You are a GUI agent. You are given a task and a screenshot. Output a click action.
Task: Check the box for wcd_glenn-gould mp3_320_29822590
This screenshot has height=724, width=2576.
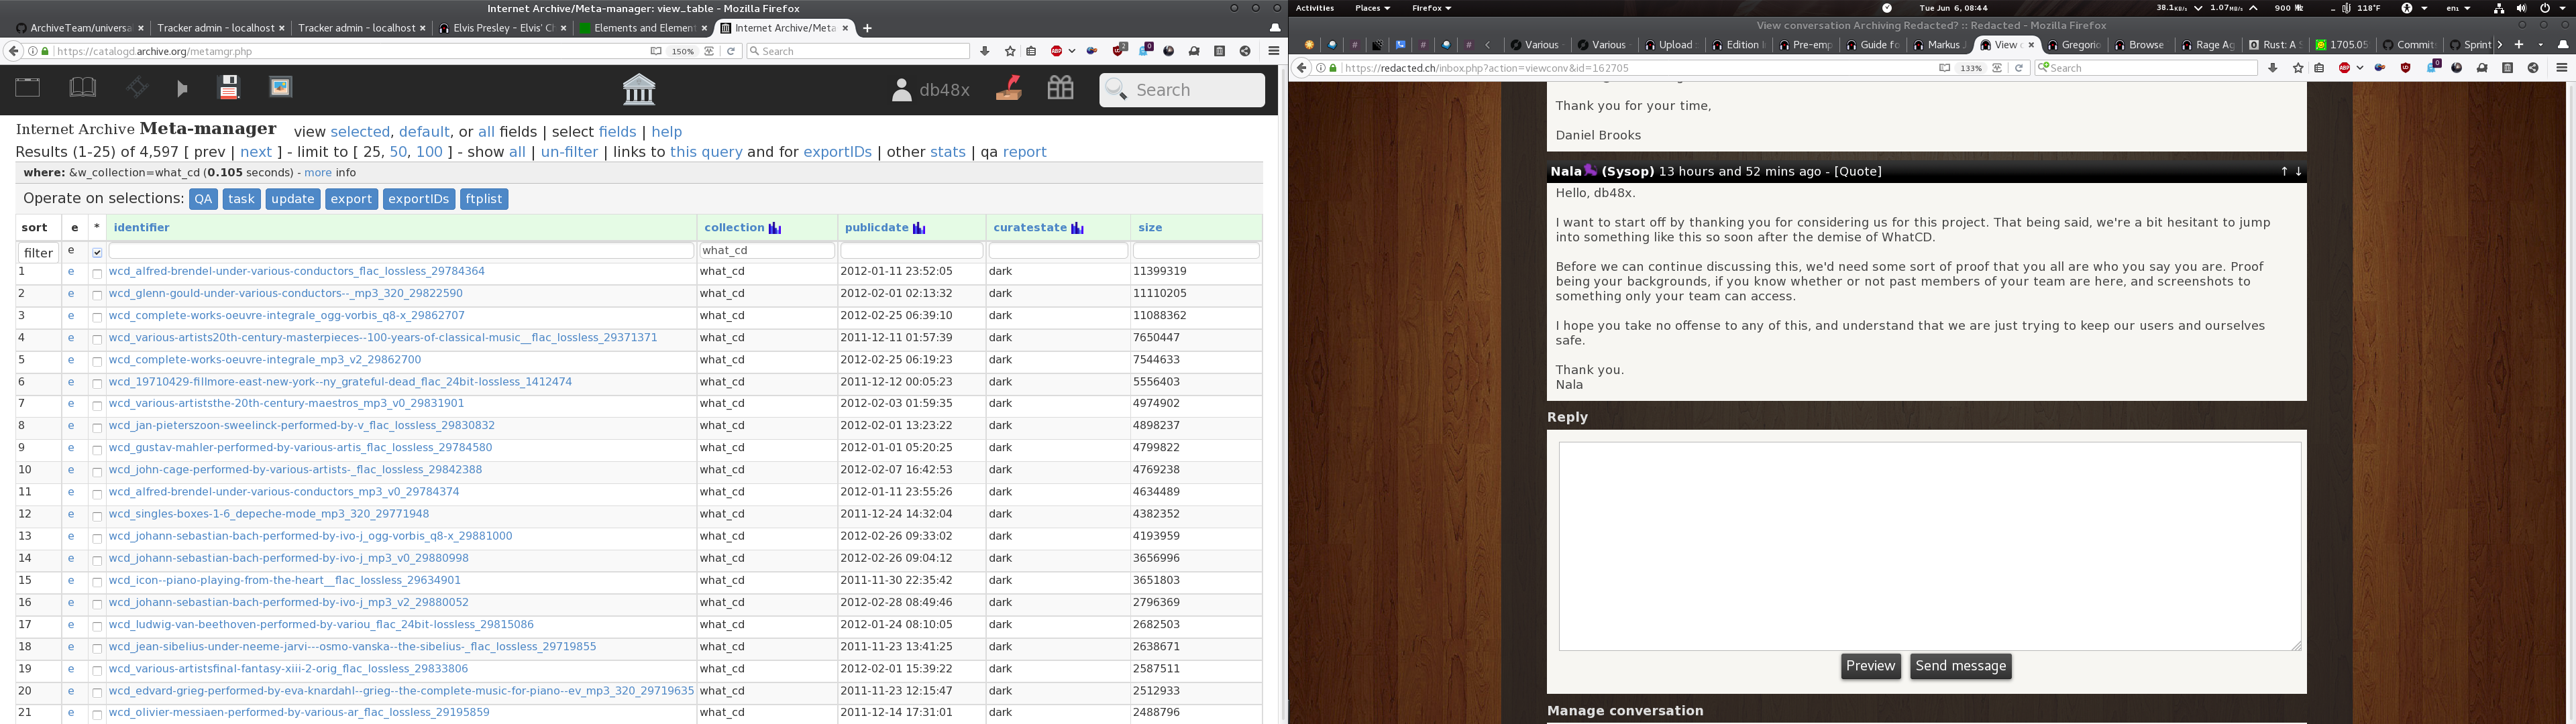tap(97, 295)
